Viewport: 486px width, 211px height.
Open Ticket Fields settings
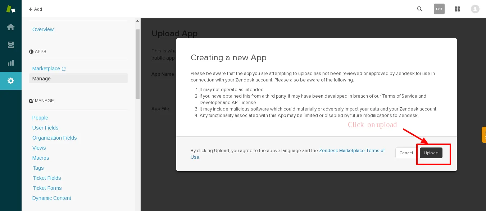(47, 178)
